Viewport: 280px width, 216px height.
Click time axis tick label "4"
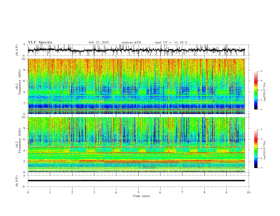coord(116,192)
